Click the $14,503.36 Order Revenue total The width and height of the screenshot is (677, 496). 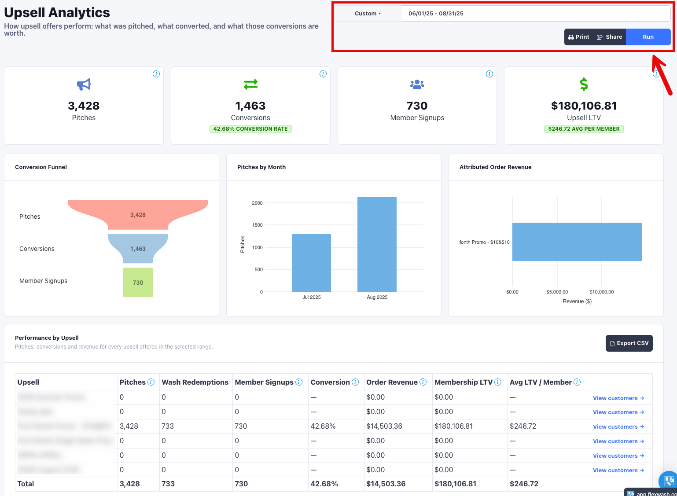coord(386,484)
